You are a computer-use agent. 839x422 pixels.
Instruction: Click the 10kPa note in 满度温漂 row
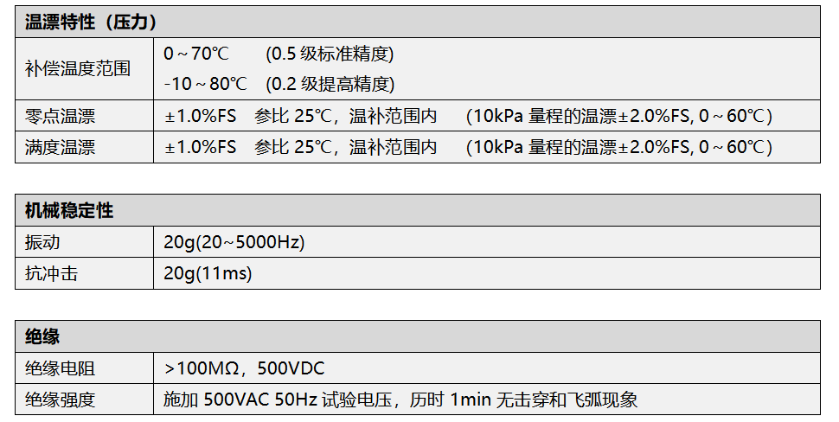tap(618, 147)
